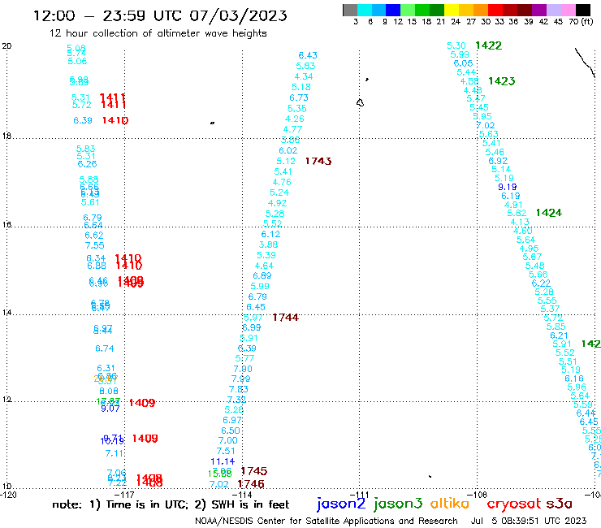Click the -111 longitude axis label
Viewport: 601px width, 528px height.
360,495
